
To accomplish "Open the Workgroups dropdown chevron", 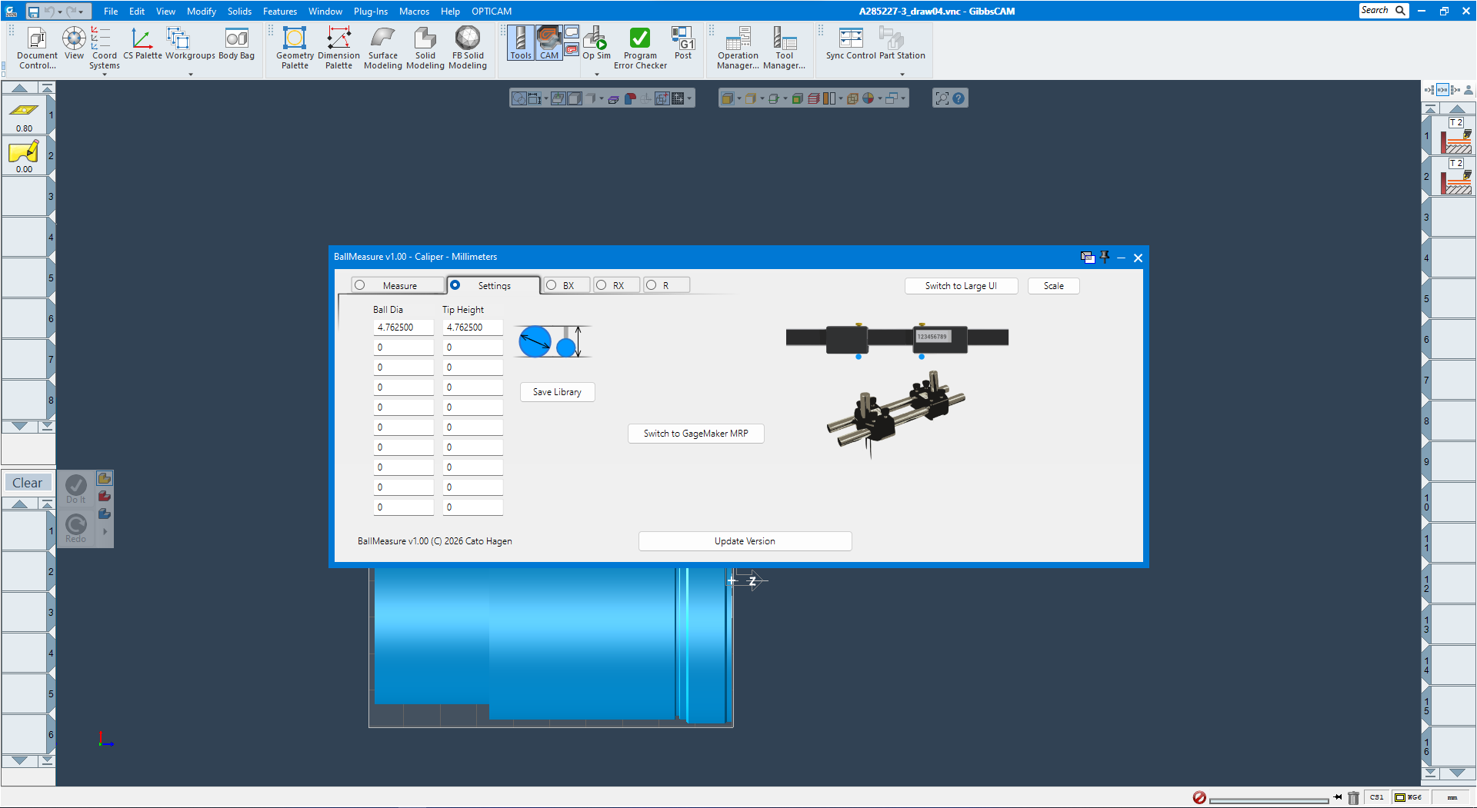I will point(190,75).
